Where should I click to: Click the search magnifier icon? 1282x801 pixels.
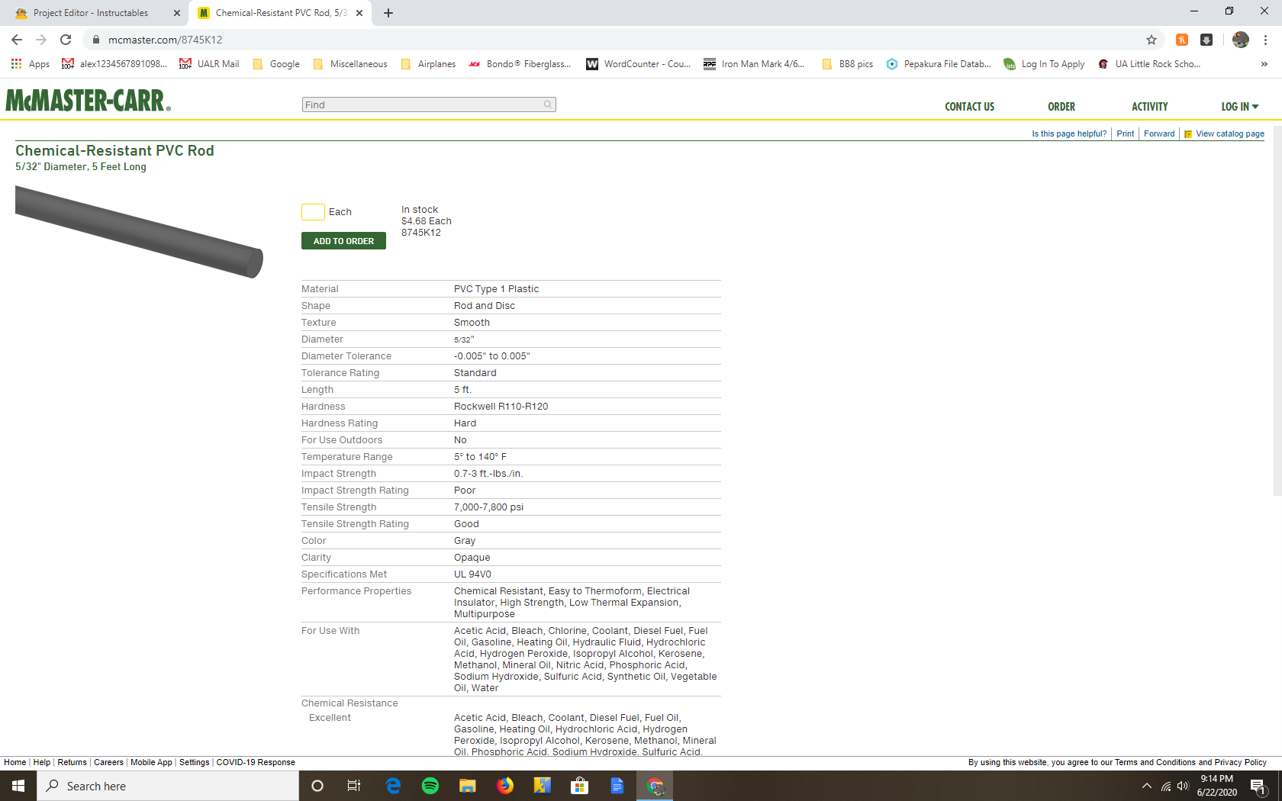coord(548,105)
